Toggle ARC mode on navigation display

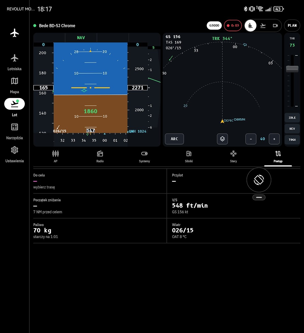coord(174,139)
